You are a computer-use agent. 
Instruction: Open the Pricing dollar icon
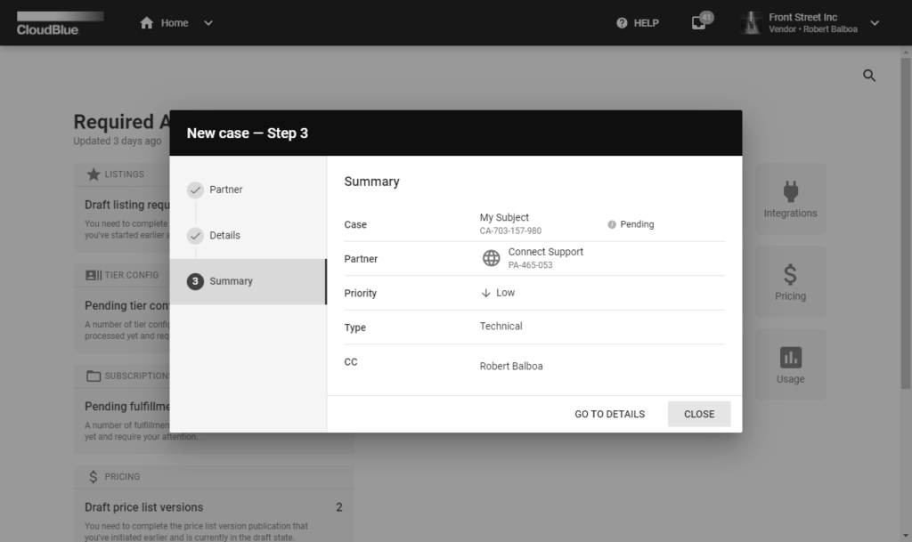[790, 274]
